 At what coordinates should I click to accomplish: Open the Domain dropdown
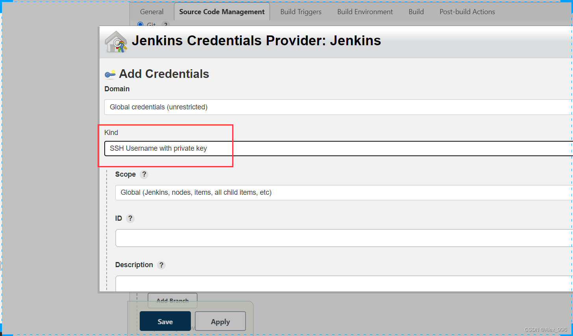(x=338, y=107)
